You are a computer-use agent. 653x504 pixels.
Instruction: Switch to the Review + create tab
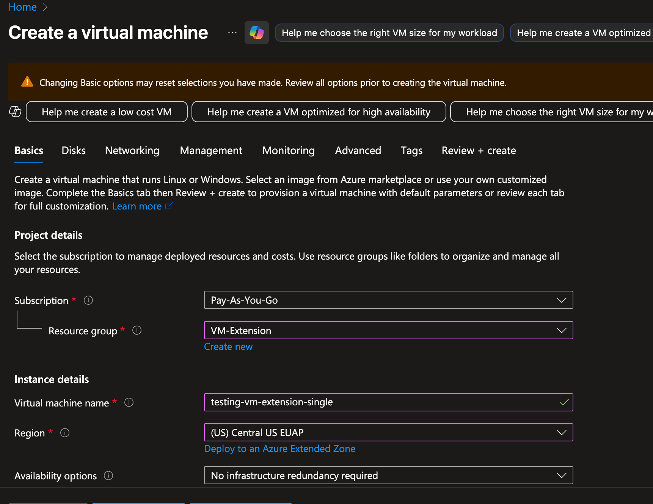click(479, 150)
